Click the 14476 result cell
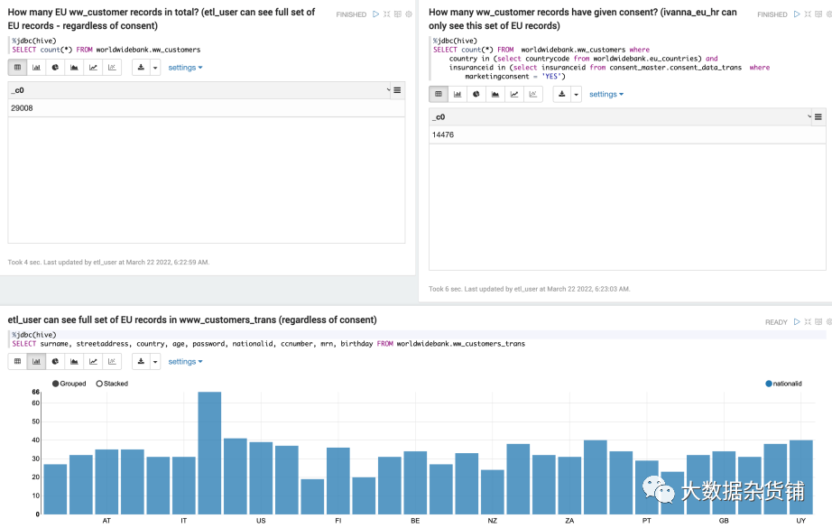Image resolution: width=832 pixels, height=528 pixels. [x=627, y=134]
